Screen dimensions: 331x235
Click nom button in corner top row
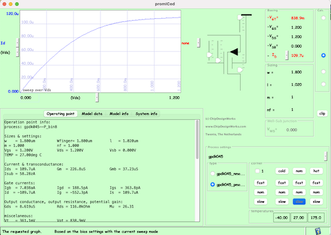299,171
